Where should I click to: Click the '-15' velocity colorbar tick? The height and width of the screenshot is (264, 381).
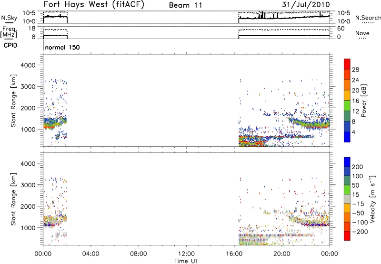pyautogui.click(x=358, y=203)
